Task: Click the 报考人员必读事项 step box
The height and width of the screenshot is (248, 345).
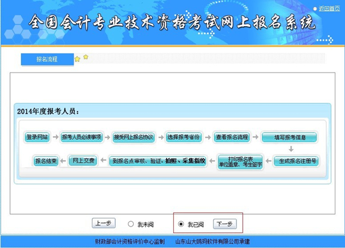Action: [x=81, y=137]
